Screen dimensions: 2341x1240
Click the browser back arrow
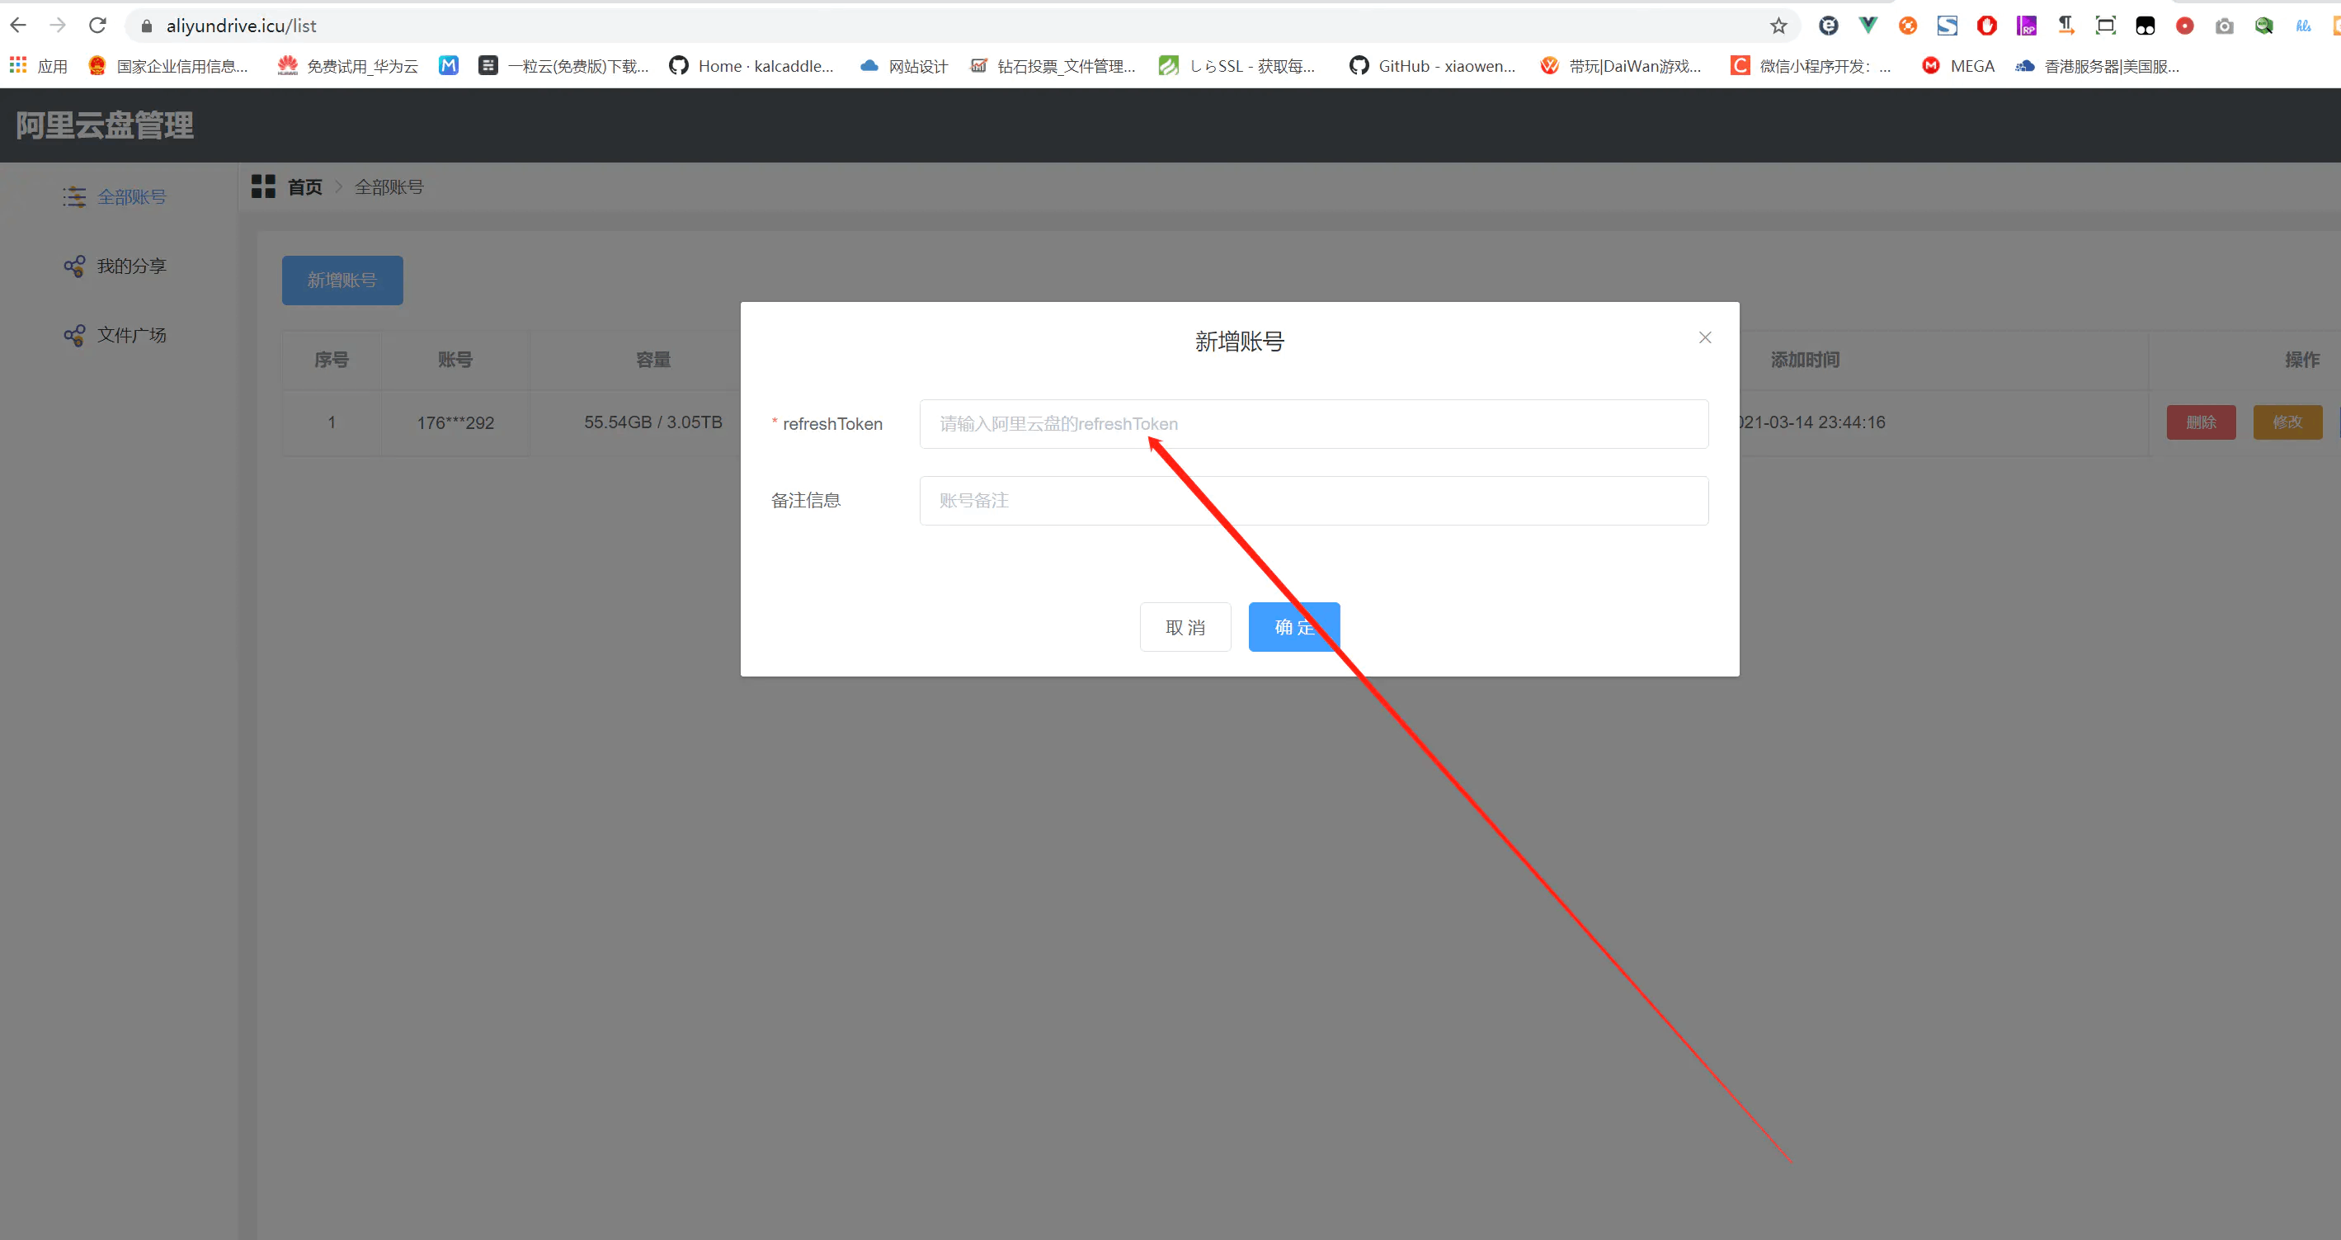[18, 26]
